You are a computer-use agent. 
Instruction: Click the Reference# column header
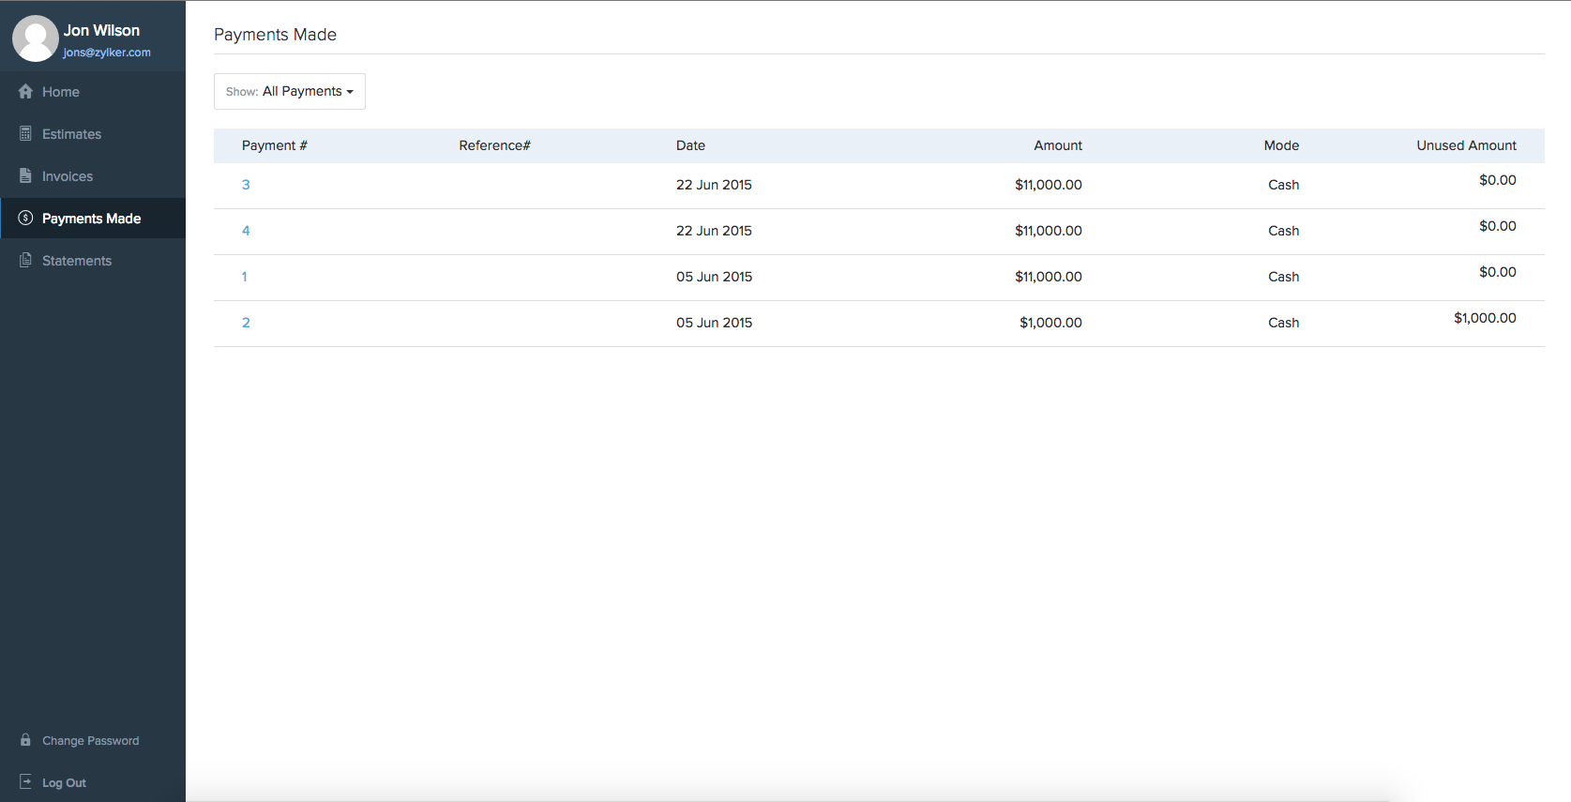(494, 145)
